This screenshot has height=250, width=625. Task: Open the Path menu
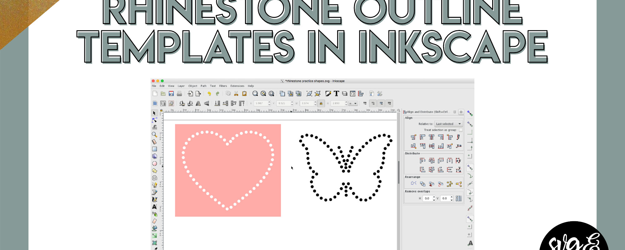click(203, 86)
